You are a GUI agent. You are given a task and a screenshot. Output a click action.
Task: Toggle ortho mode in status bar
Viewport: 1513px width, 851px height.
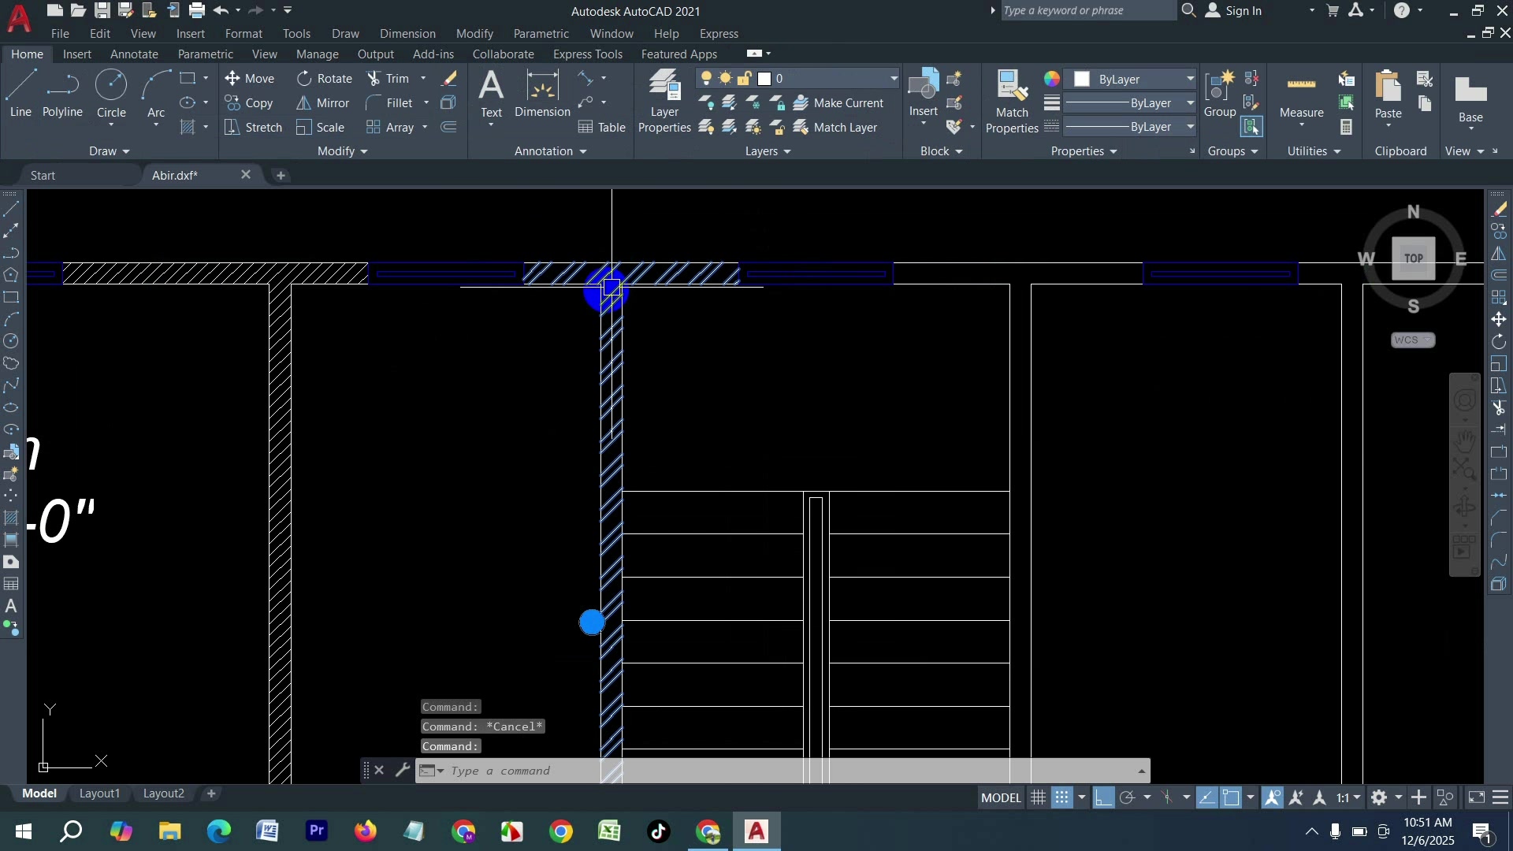(1103, 797)
